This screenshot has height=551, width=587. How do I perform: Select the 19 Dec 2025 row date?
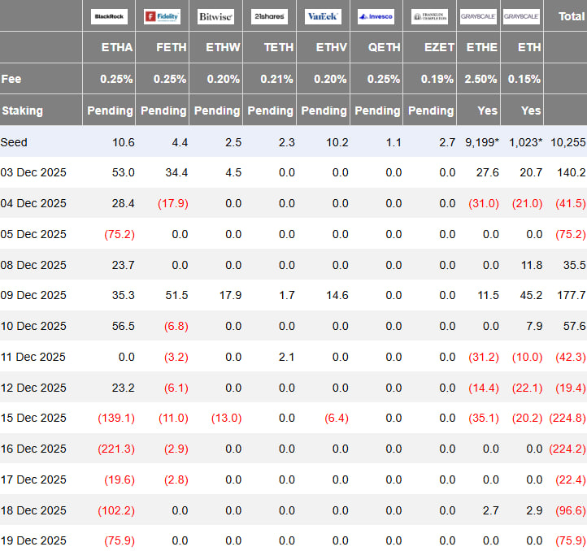[33, 541]
